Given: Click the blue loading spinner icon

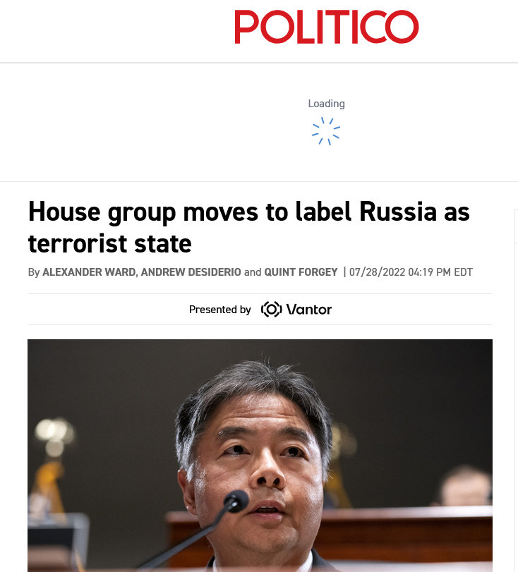Looking at the screenshot, I should tap(326, 131).
